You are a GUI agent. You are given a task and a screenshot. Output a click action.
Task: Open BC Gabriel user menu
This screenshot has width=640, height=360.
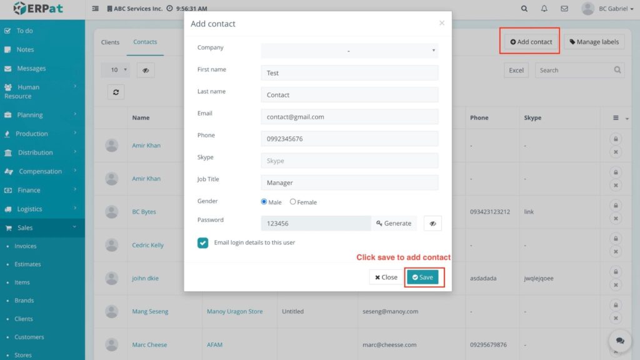point(616,9)
